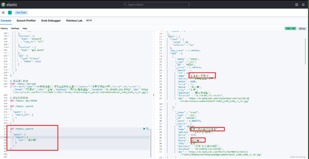Switch to the Search Profiler tab
Viewport: 309px width, 159px height.
(26, 21)
